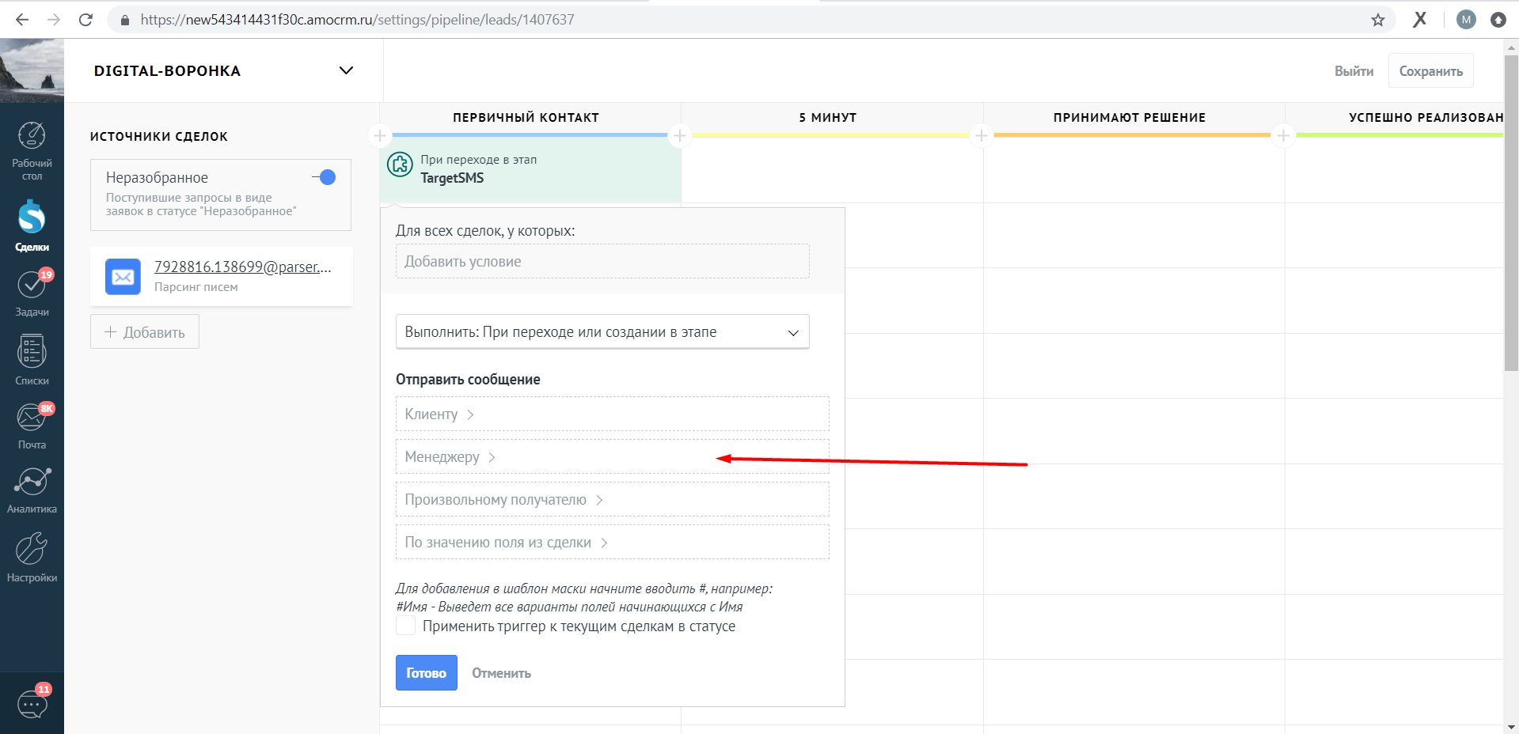Select the Принимают решение stage header

(x=1130, y=117)
